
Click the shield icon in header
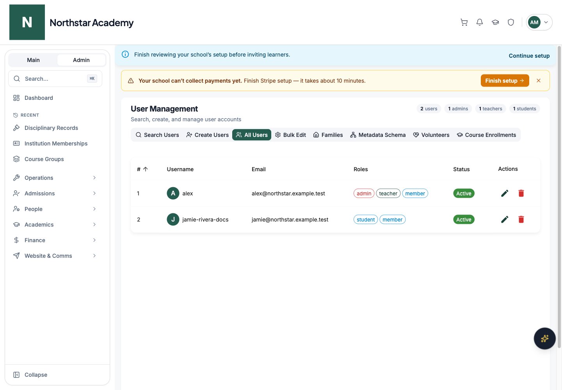pyautogui.click(x=511, y=22)
